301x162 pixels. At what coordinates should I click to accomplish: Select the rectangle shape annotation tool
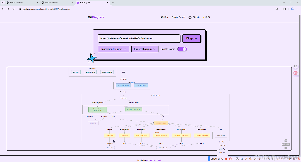[237, 159]
